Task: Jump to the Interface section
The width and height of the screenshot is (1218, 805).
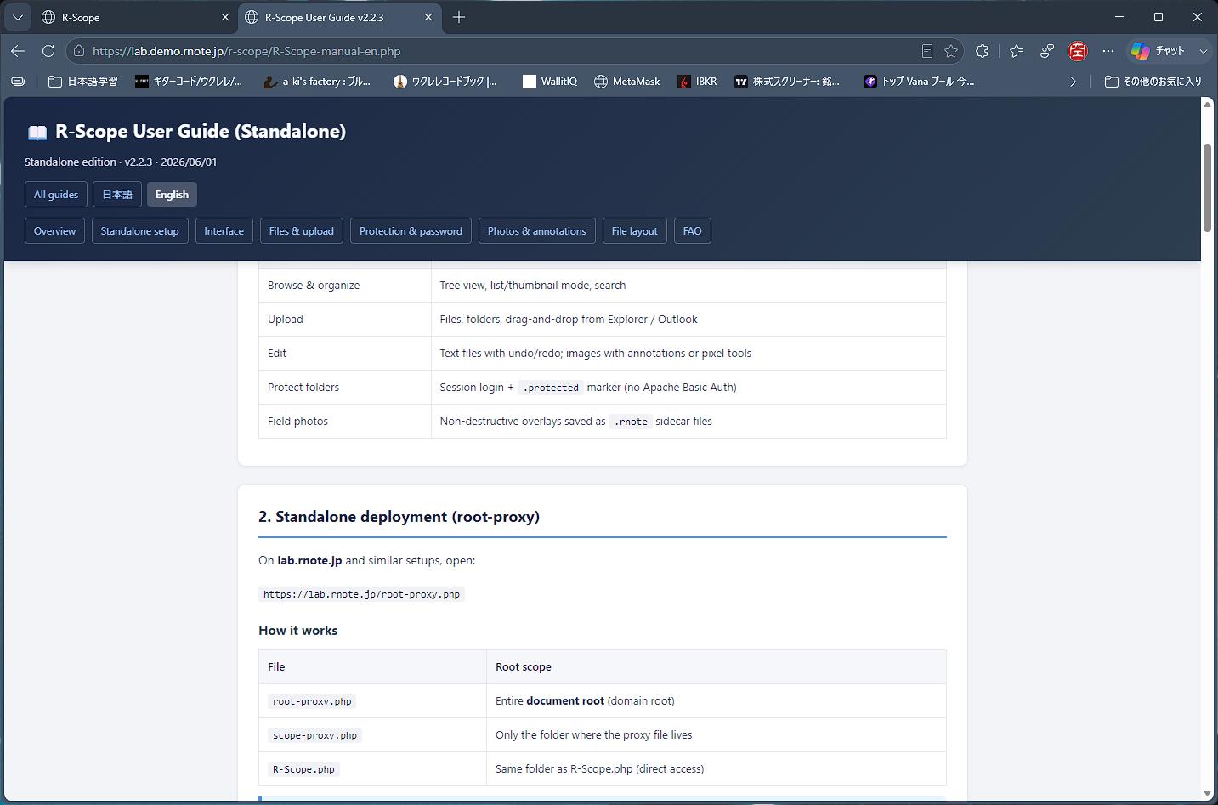Action: pyautogui.click(x=224, y=231)
